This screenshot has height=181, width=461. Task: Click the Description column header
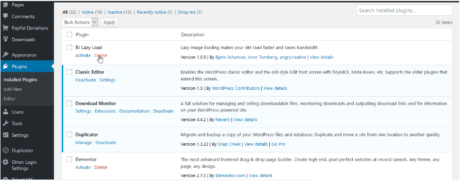[x=193, y=35]
